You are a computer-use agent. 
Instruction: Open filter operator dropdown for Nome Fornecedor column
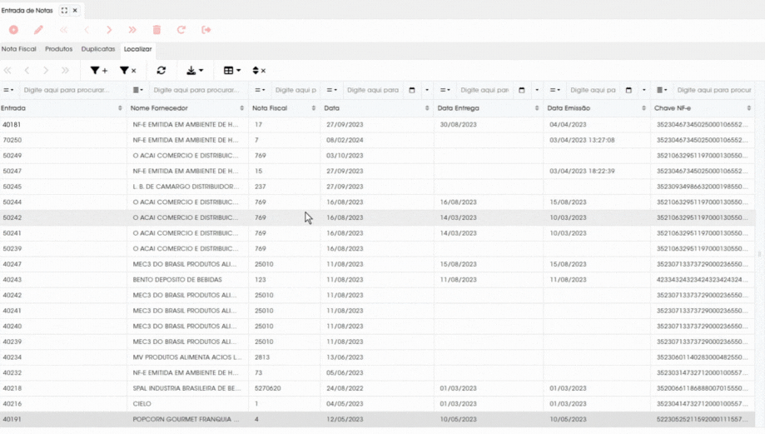tap(138, 90)
